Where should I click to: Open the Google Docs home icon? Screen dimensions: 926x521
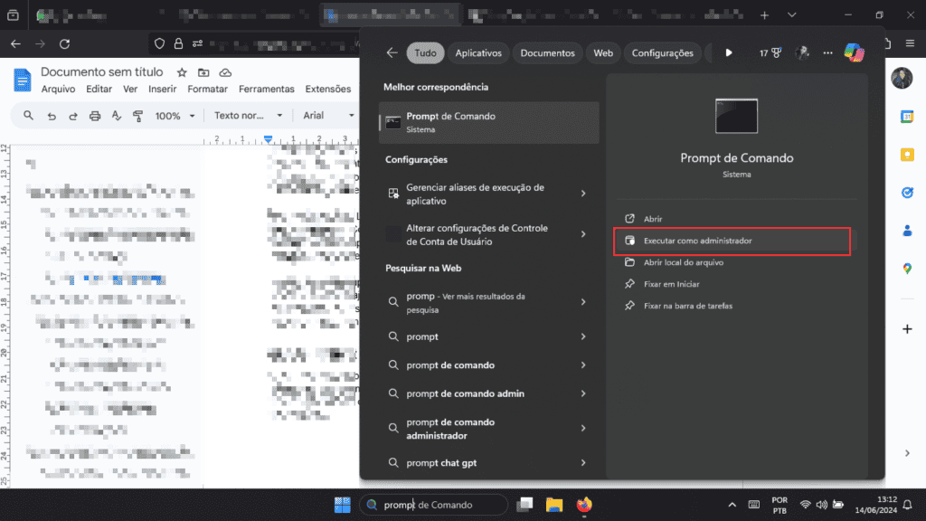coord(22,81)
